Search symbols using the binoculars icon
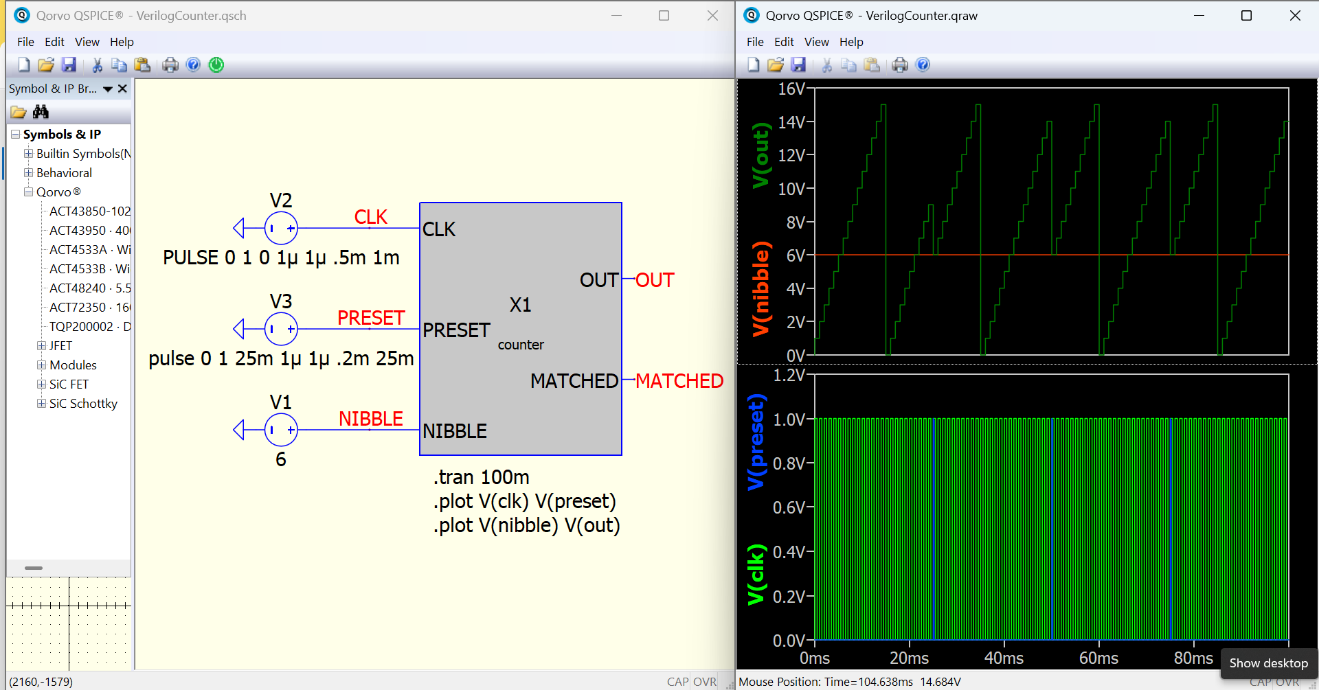Image resolution: width=1319 pixels, height=690 pixels. pyautogui.click(x=41, y=111)
